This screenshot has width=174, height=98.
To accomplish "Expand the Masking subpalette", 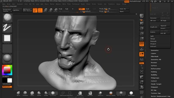I will click(x=154, y=72).
